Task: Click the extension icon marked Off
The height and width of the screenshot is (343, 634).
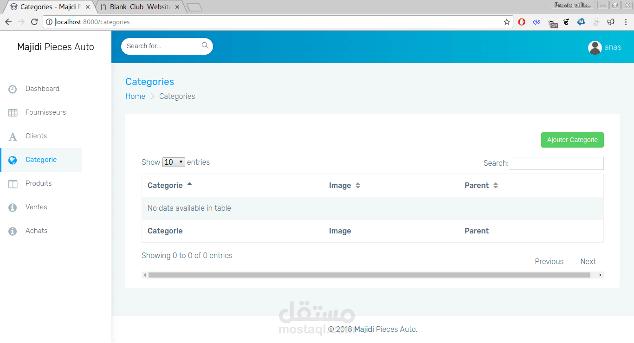Action: [x=552, y=23]
